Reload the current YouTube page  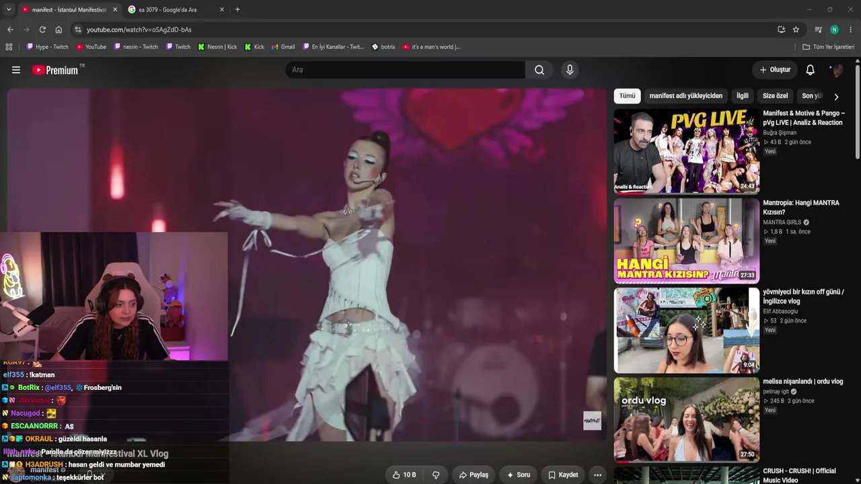pyautogui.click(x=42, y=30)
